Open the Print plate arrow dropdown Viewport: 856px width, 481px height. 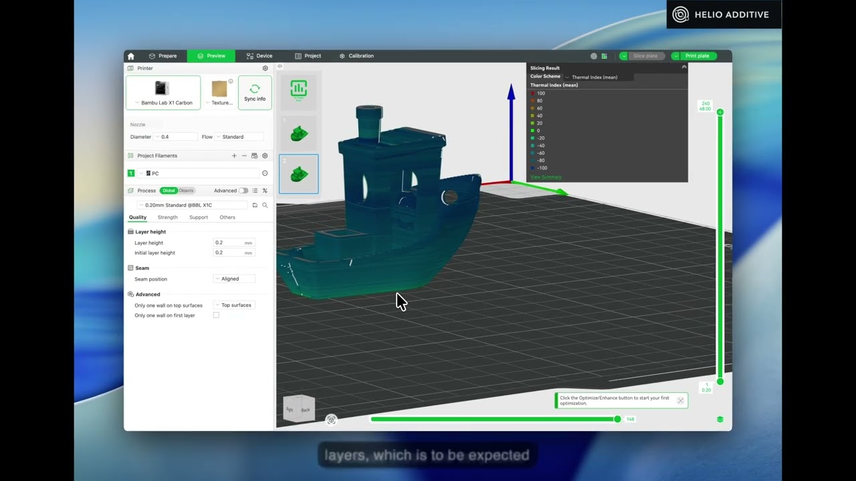675,56
